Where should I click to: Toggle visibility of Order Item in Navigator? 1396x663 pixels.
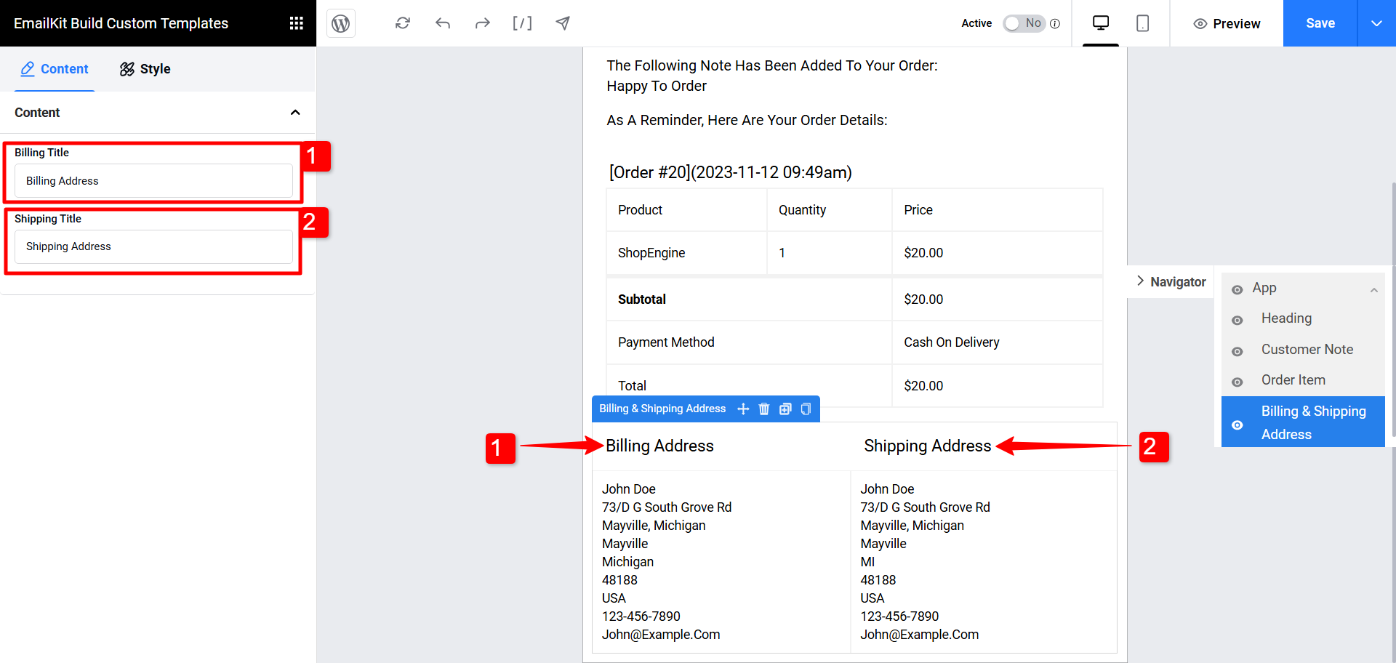coord(1237,382)
